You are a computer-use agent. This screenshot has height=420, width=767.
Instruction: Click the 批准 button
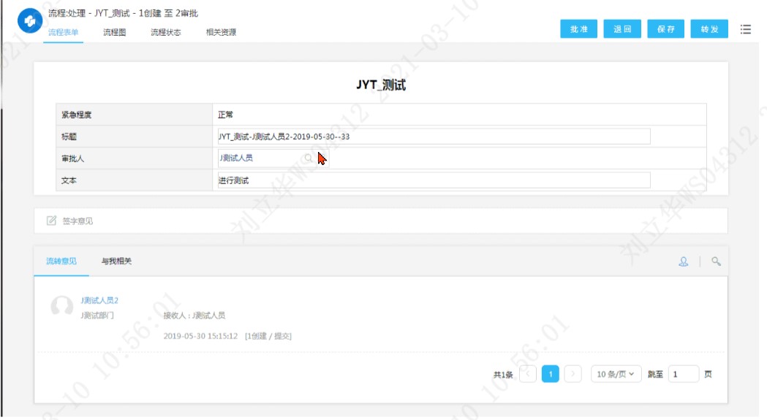pos(578,29)
